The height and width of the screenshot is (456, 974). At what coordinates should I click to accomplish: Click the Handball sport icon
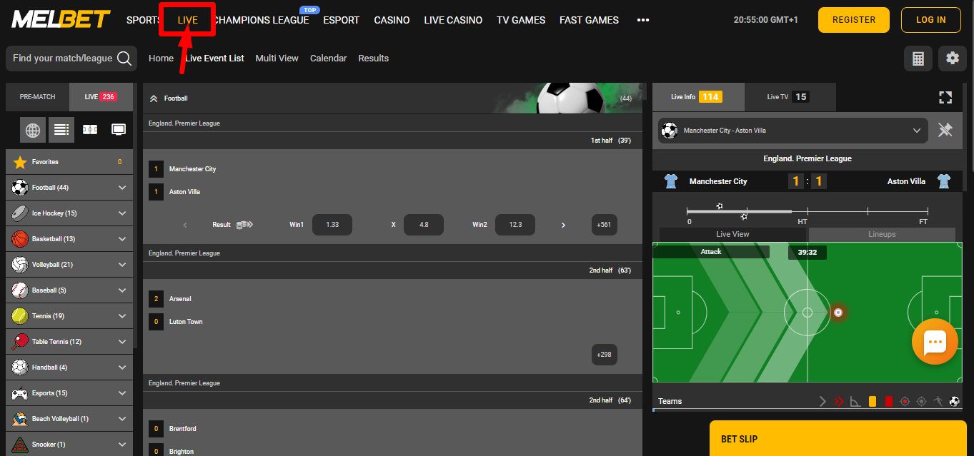20,368
